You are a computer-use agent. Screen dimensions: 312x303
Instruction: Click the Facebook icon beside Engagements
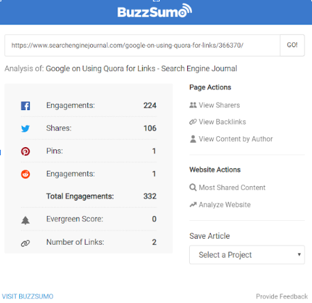point(25,106)
